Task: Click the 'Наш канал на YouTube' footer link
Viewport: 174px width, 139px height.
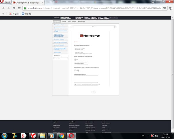Action: click(x=90, y=127)
